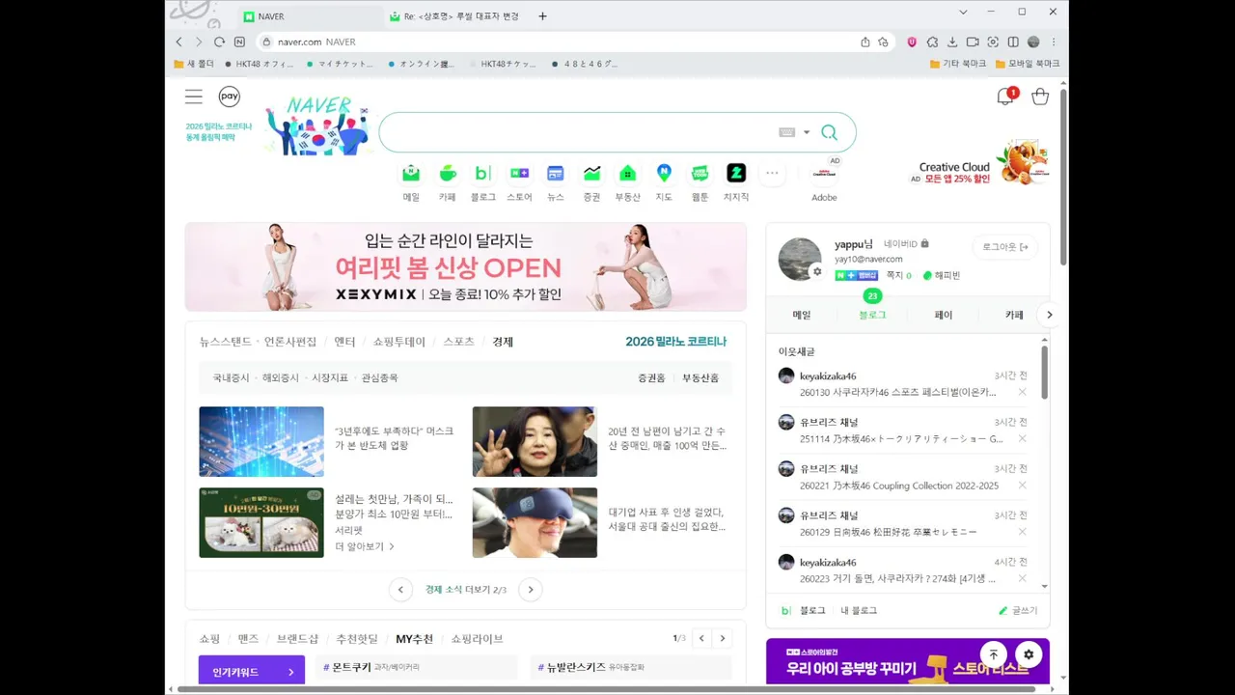Viewport: 1235px width, 695px height.
Task: Open the 증권홈 link
Action: 651,377
